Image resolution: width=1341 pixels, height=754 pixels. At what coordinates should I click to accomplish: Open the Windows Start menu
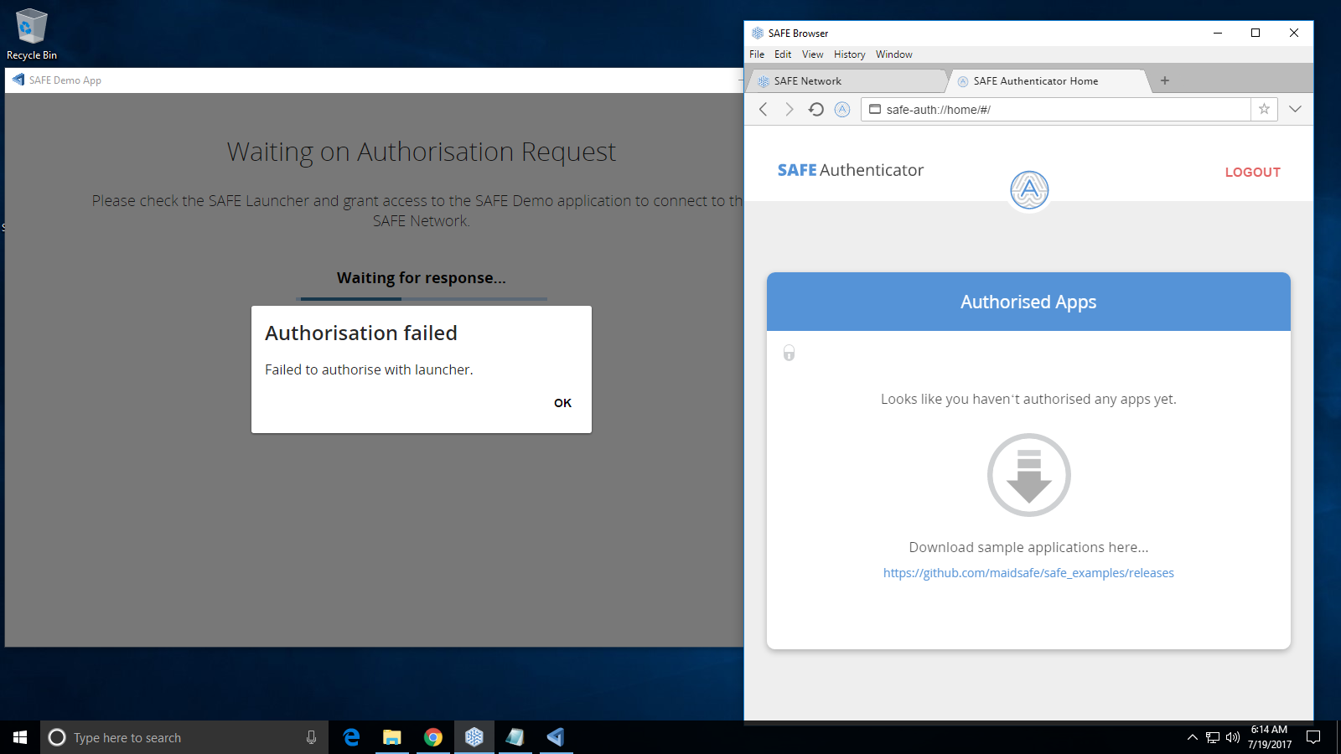(20, 737)
